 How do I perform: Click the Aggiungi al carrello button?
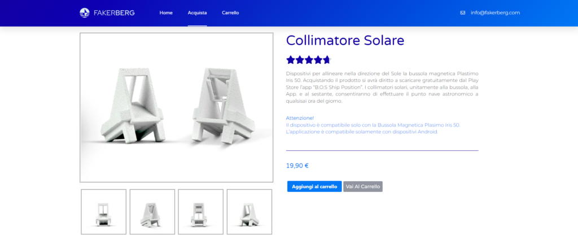pos(314,186)
